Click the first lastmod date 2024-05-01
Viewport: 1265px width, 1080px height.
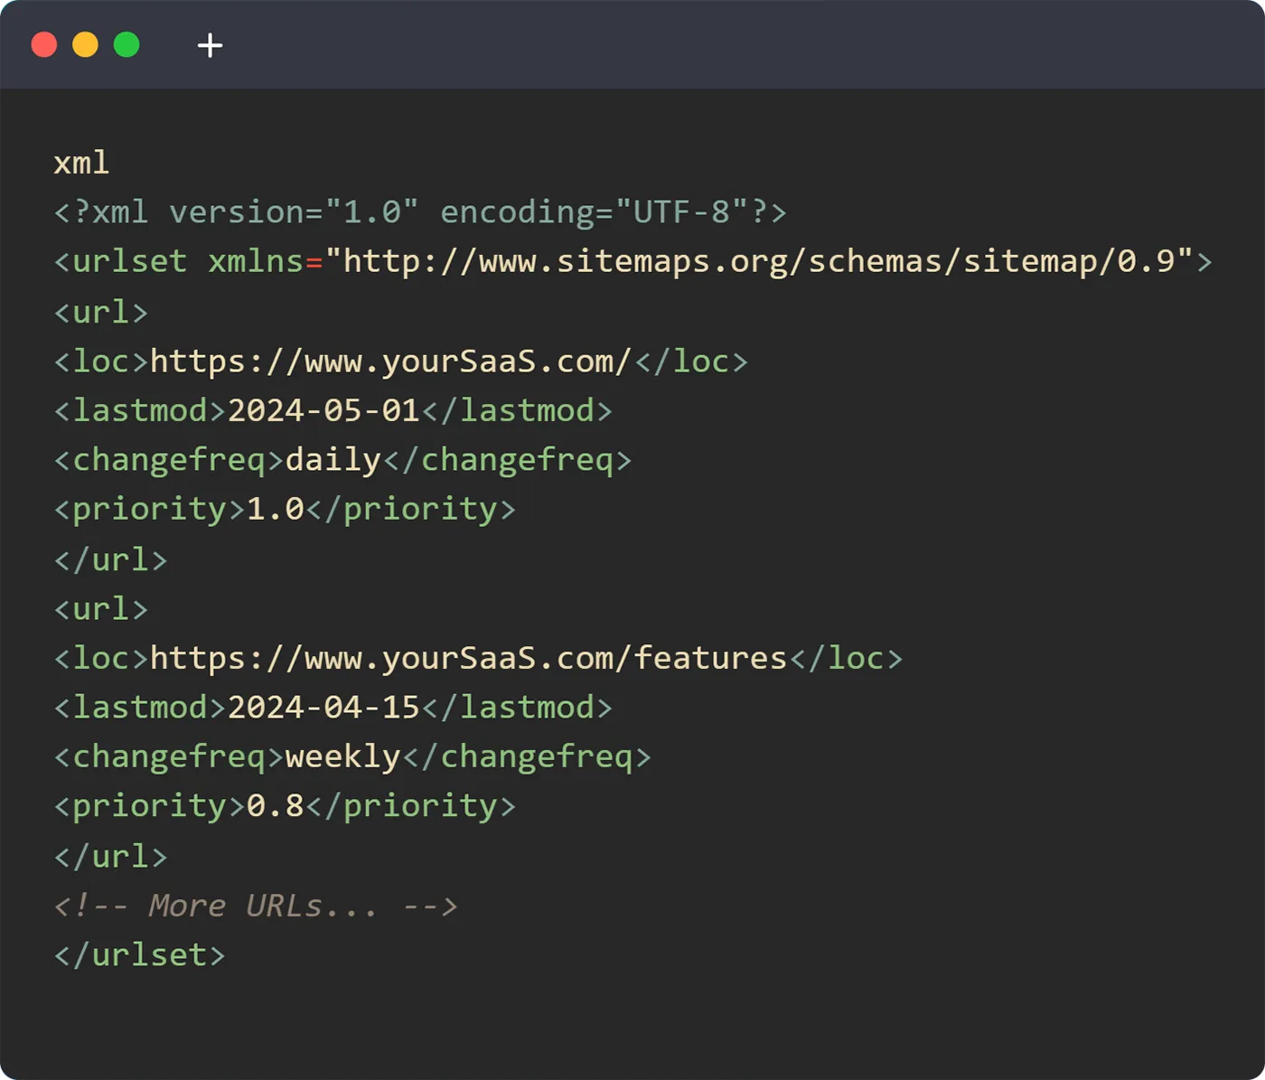click(323, 409)
